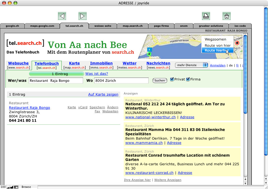Open the vCard link for Restaurant Raja Bongo
The width and height of the screenshot is (268, 189).
pyautogui.click(x=83, y=107)
